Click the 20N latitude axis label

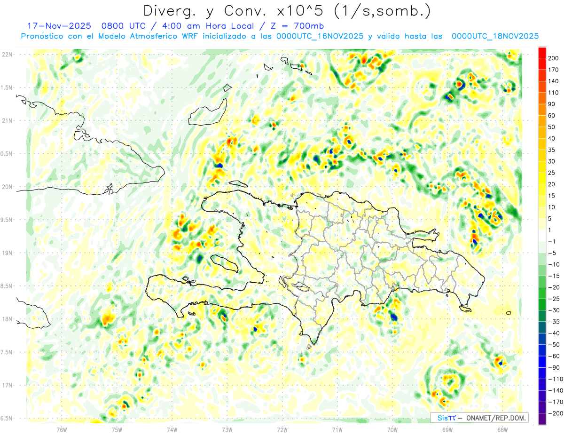[x=7, y=187]
